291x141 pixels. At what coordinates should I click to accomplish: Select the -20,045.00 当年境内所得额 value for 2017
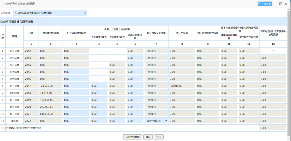tap(51, 86)
